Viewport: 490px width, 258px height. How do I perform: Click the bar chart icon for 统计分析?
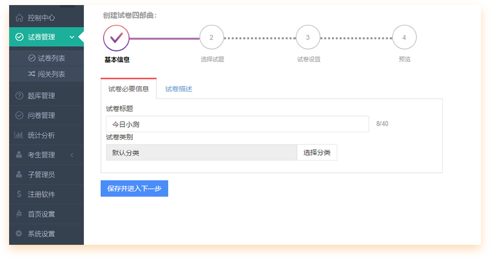(x=19, y=135)
